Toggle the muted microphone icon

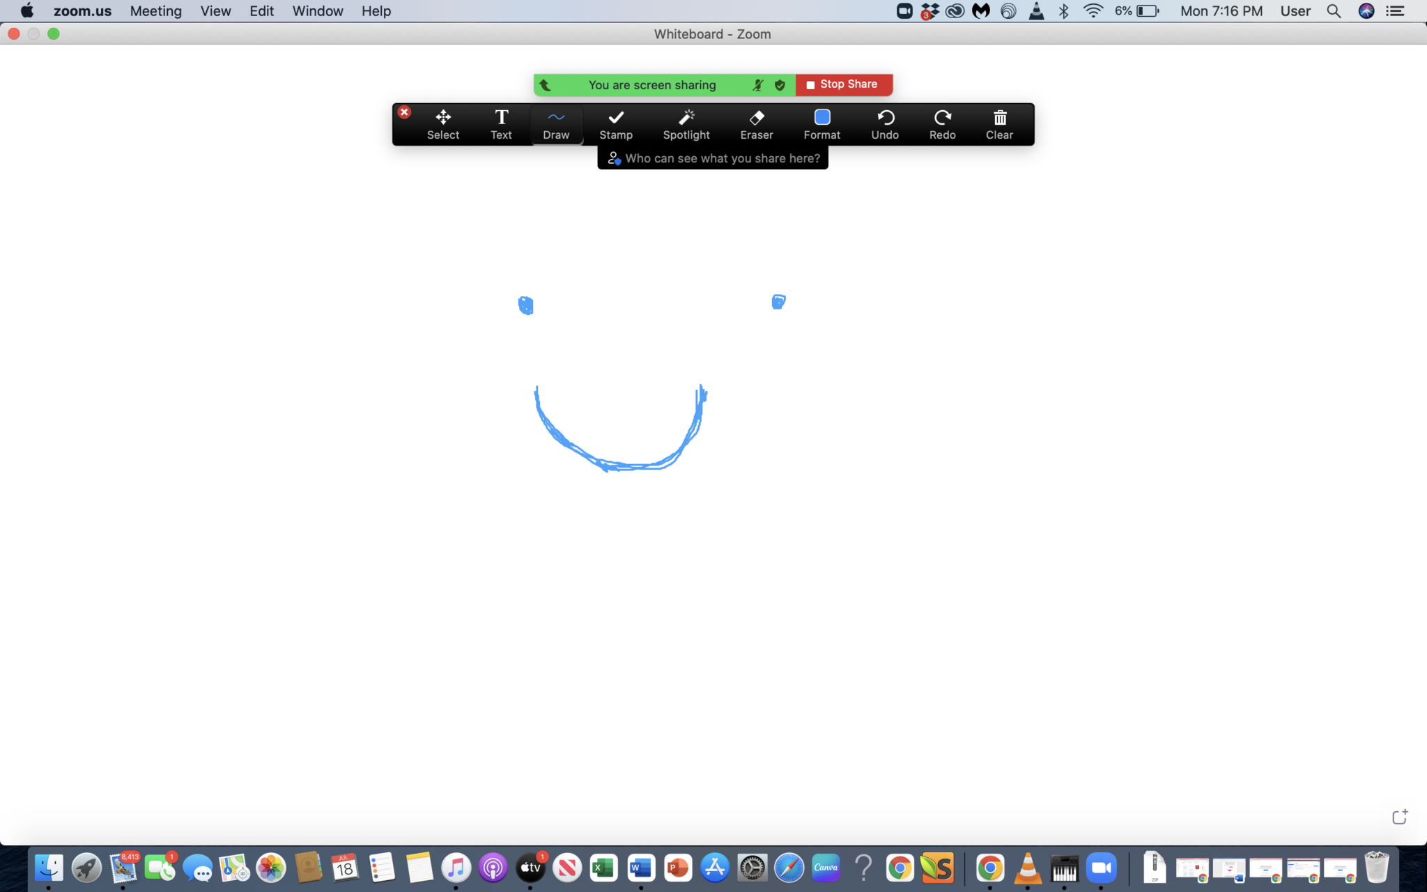(x=757, y=85)
